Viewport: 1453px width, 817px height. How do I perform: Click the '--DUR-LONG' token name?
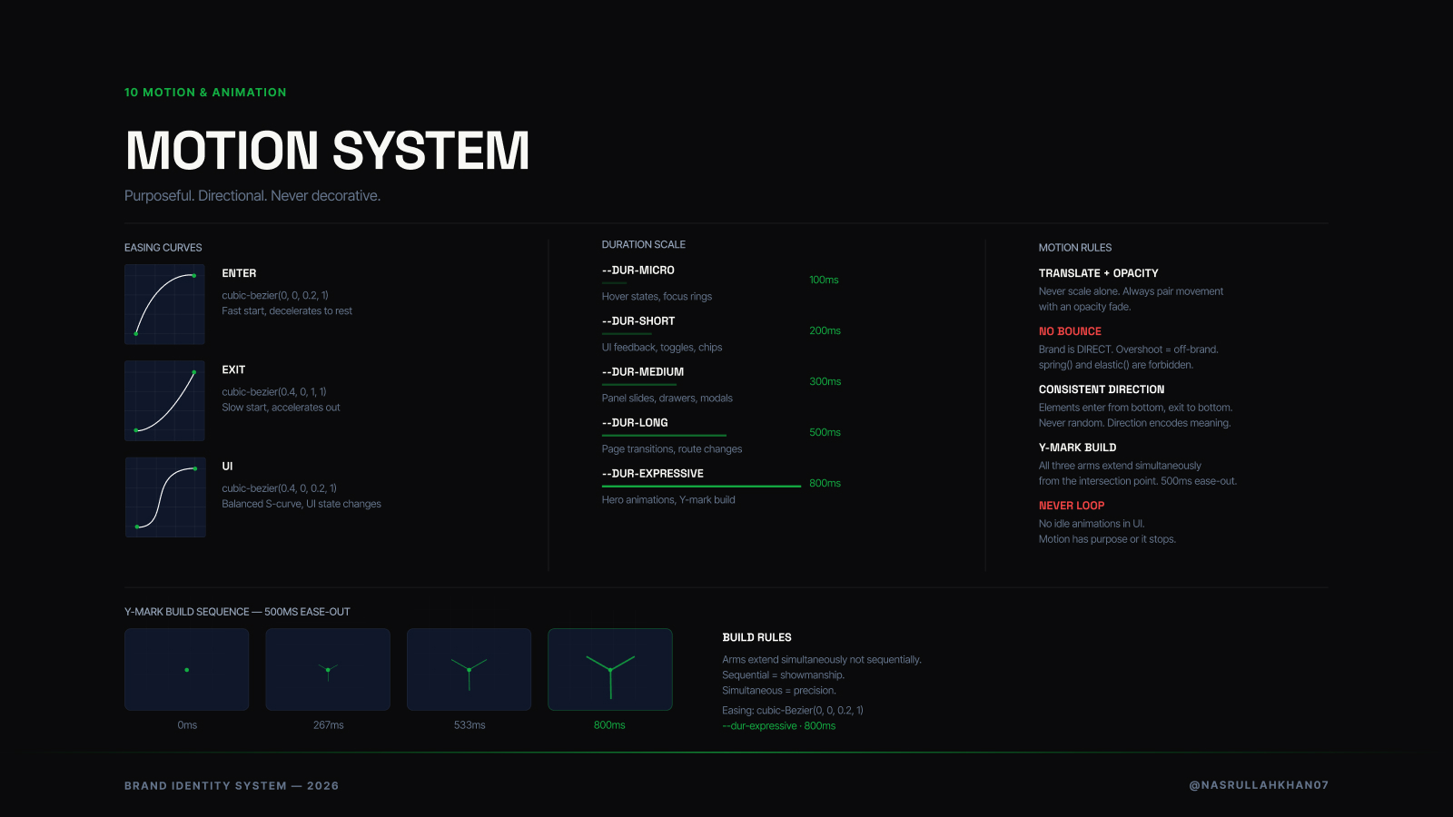(x=635, y=423)
